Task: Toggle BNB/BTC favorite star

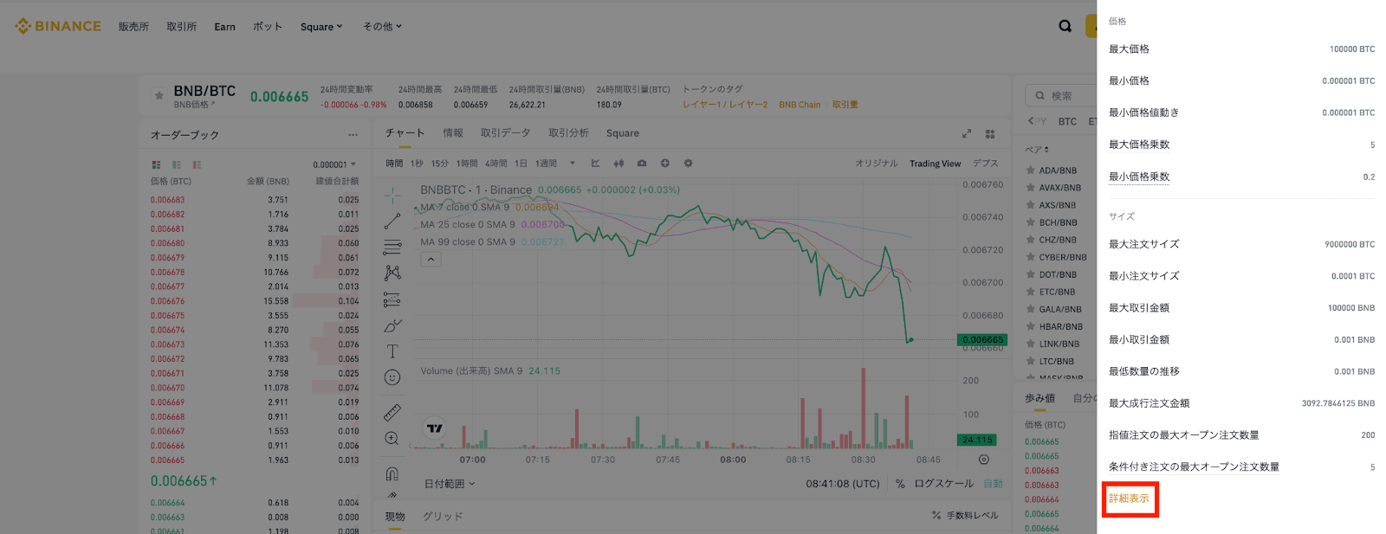Action: click(159, 96)
